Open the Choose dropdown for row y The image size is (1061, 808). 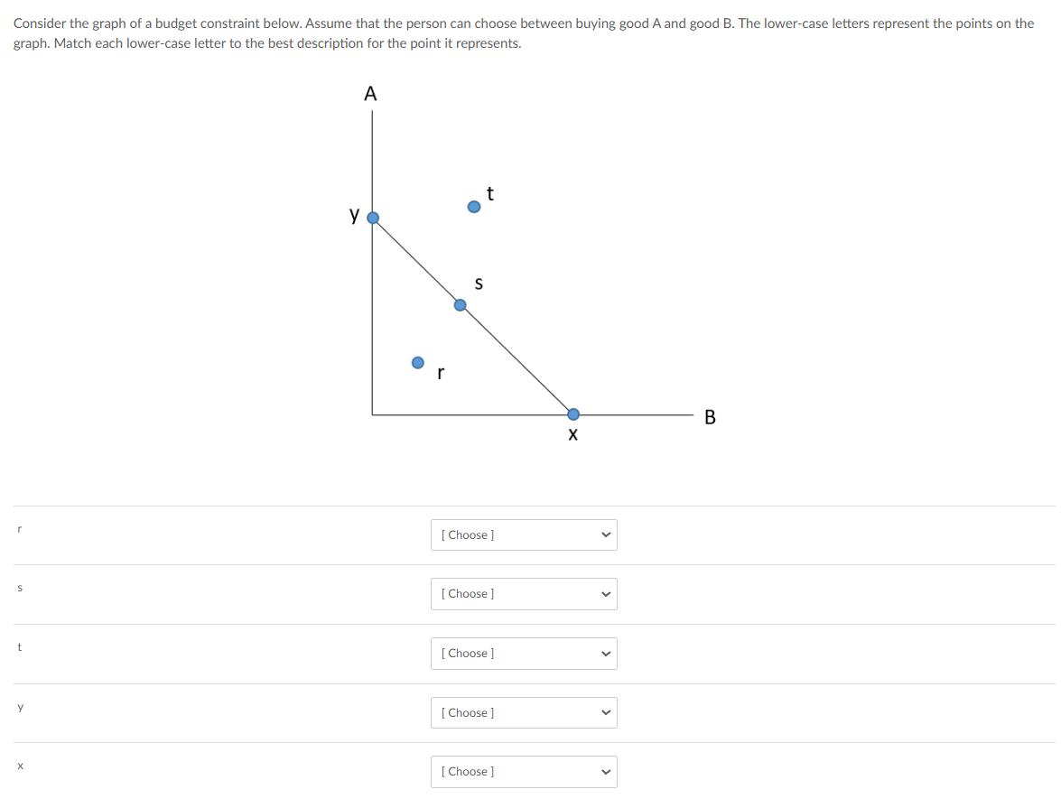click(524, 712)
